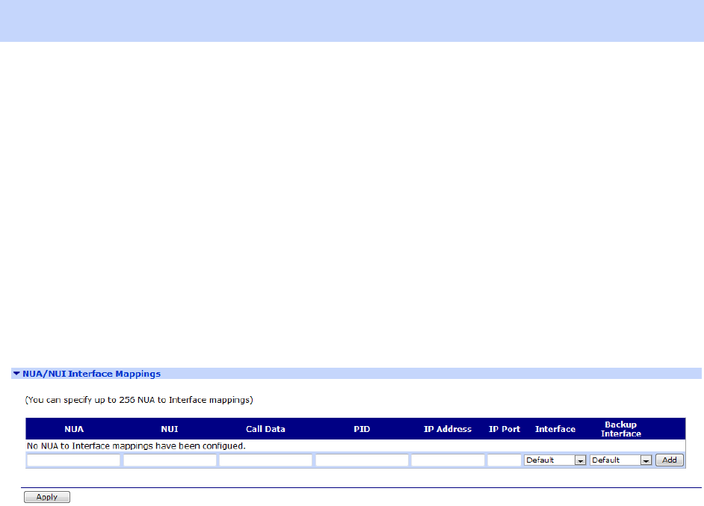The image size is (704, 506).
Task: Click the PID column header
Action: [x=362, y=429]
